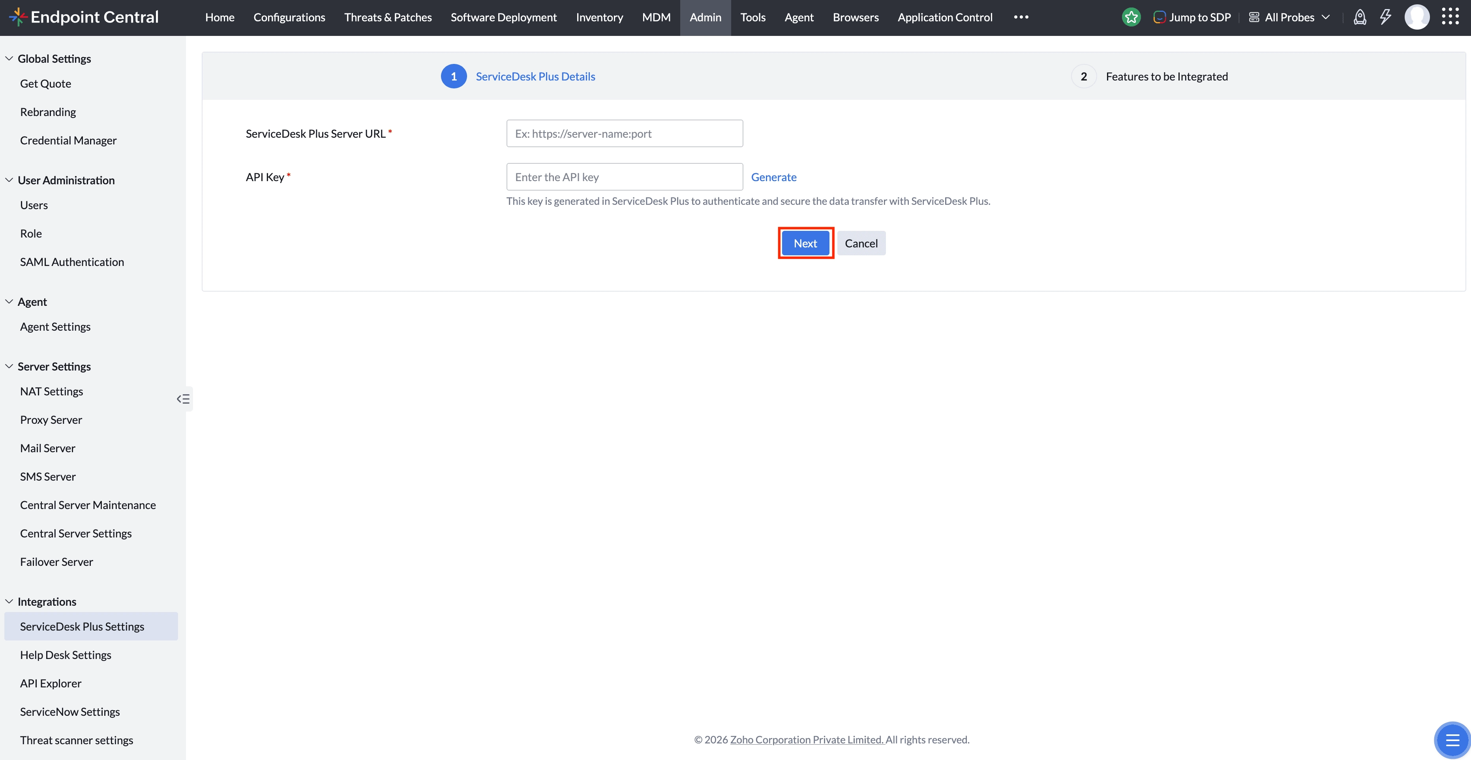This screenshot has width=1471, height=760.
Task: Open the green star favorites icon
Action: 1131,17
